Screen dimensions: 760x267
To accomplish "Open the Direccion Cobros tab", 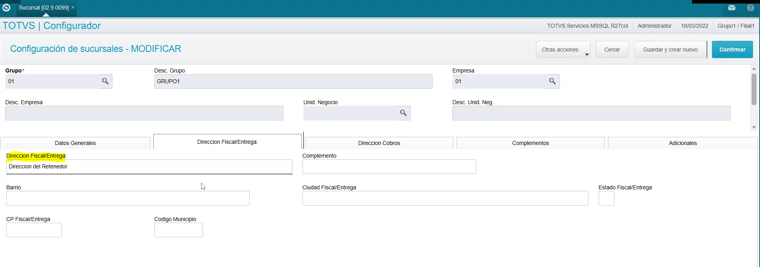I will point(379,143).
